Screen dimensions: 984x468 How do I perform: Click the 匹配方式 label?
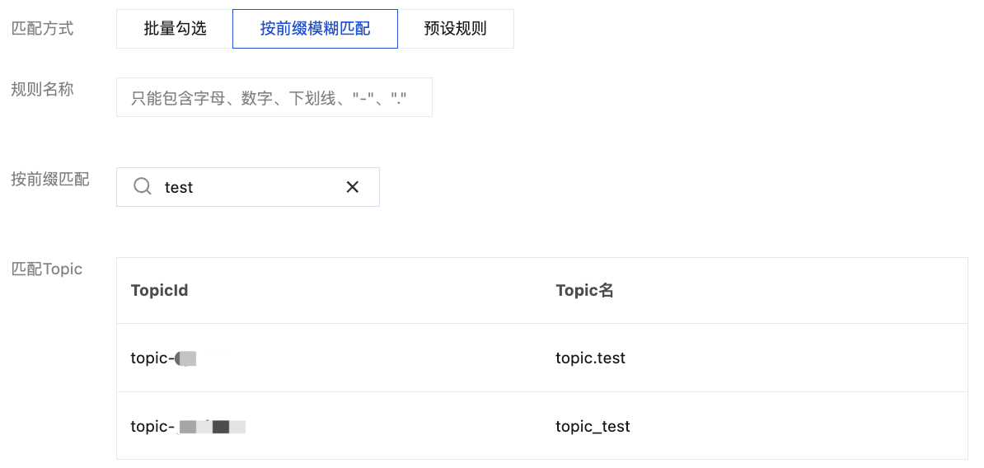click(42, 29)
